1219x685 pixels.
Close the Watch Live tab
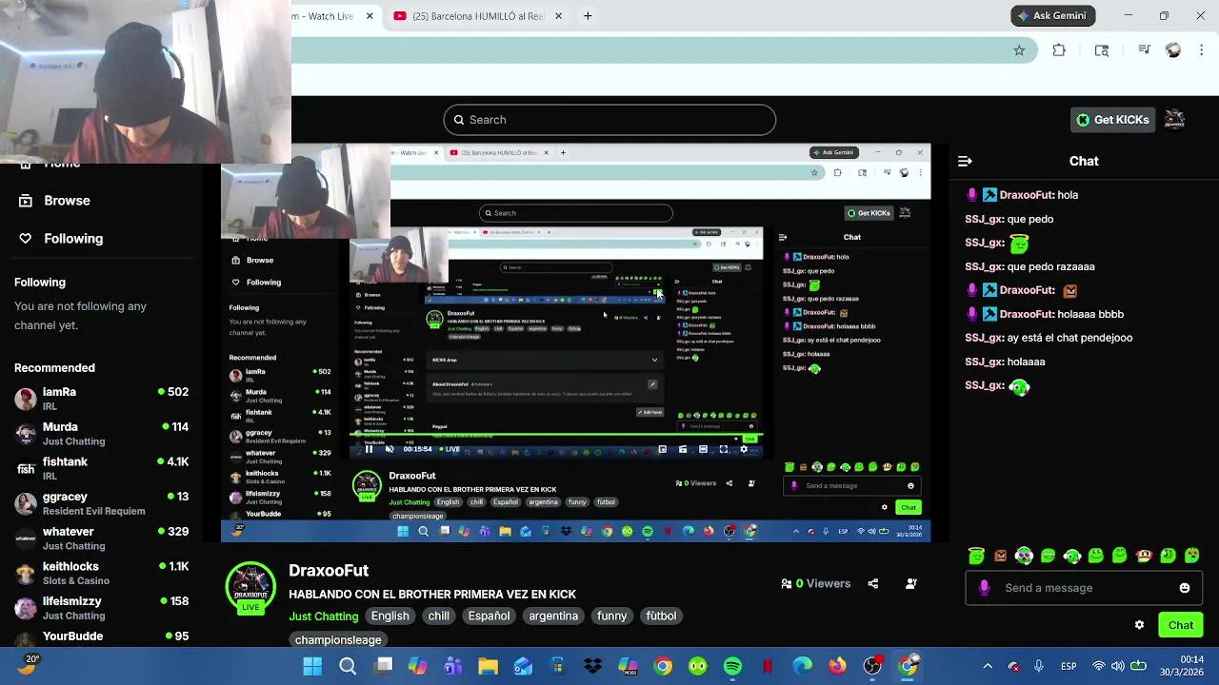coord(370,16)
